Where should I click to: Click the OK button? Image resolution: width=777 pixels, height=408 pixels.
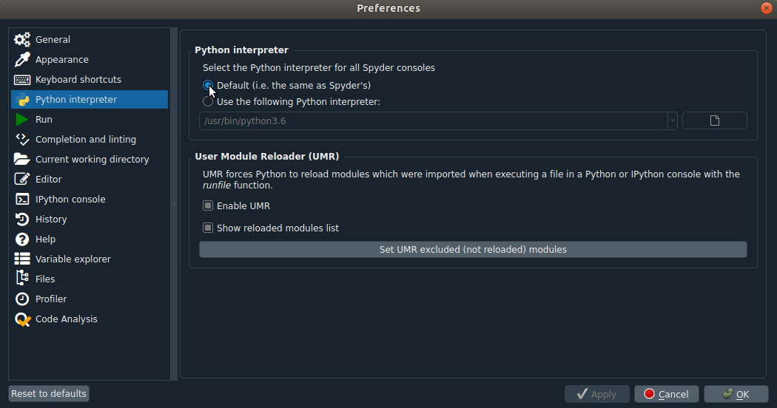pos(736,394)
